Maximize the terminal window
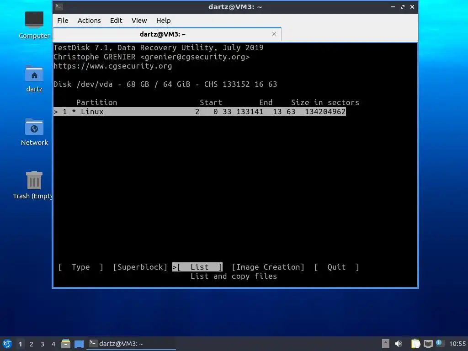This screenshot has height=351, width=468. (x=403, y=6)
